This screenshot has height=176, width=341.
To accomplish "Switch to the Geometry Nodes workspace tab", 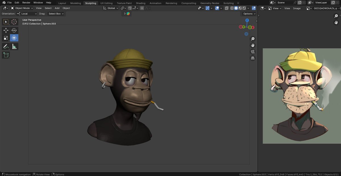I will pos(210,3).
